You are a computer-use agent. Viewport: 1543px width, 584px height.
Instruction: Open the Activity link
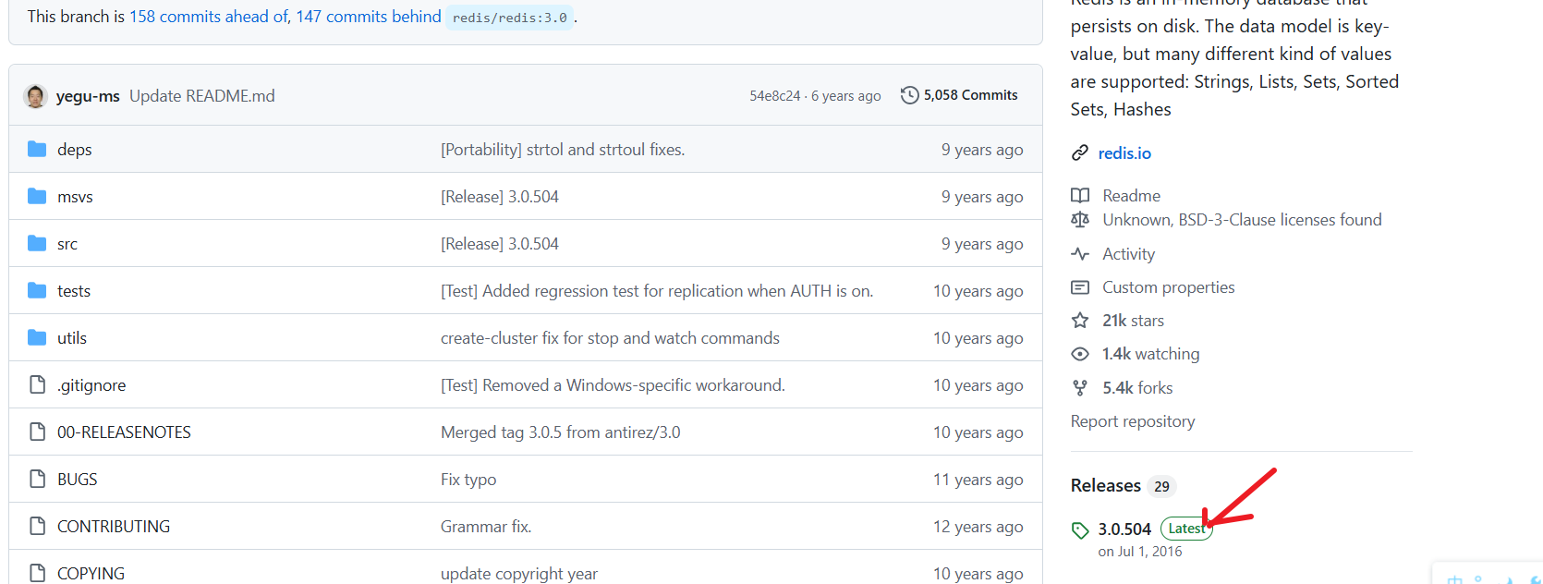click(x=1129, y=254)
